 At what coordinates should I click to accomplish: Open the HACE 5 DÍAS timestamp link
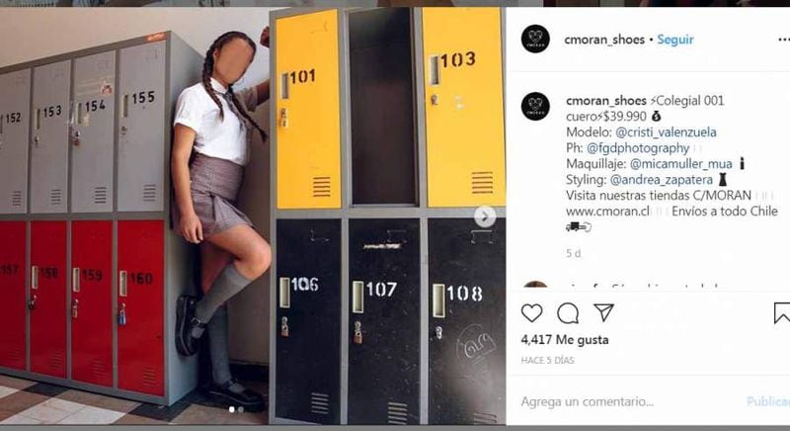click(548, 361)
